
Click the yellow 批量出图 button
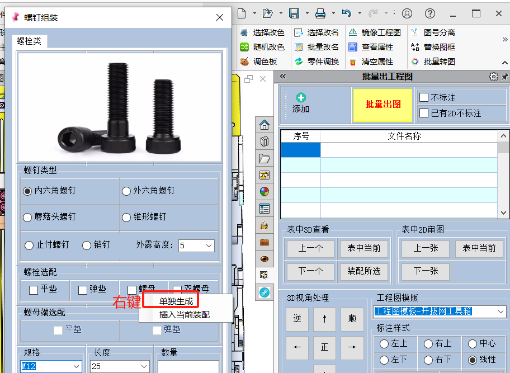383,105
